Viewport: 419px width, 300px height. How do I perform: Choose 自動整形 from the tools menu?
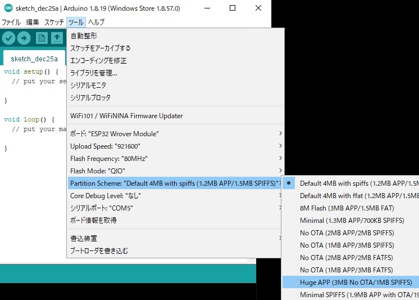click(x=175, y=35)
